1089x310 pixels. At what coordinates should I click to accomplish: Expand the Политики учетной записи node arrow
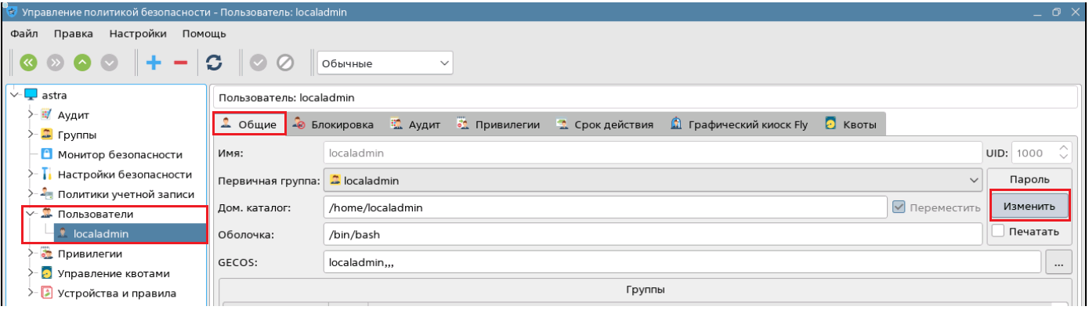coord(31,193)
